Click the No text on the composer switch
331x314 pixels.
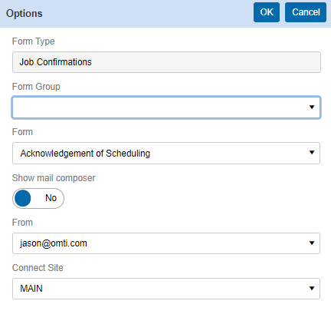(x=51, y=198)
